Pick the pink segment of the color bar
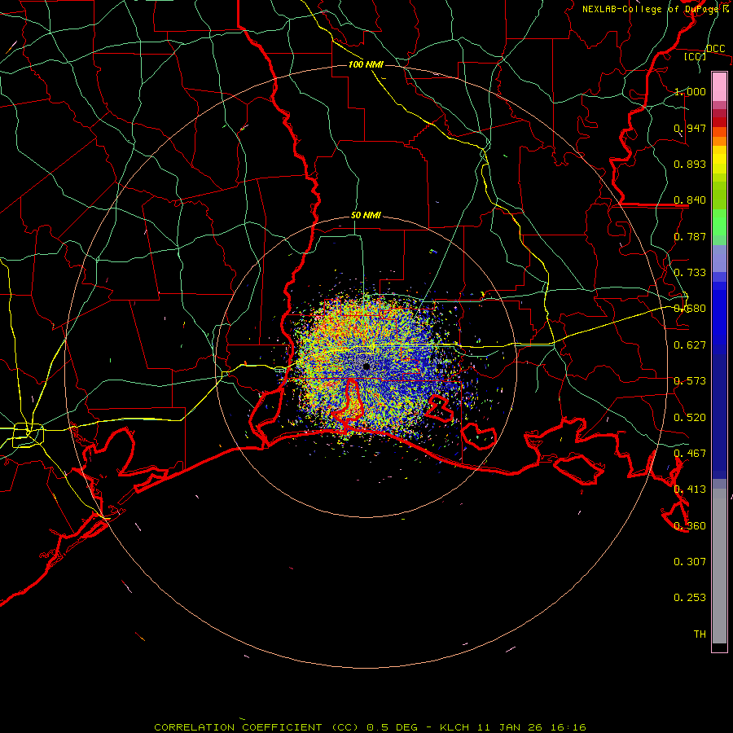This screenshot has height=733, width=733. coord(719,87)
